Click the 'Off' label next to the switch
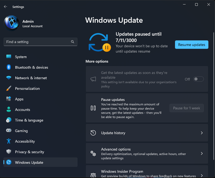The width and height of the screenshot is (215, 178). click(187, 79)
